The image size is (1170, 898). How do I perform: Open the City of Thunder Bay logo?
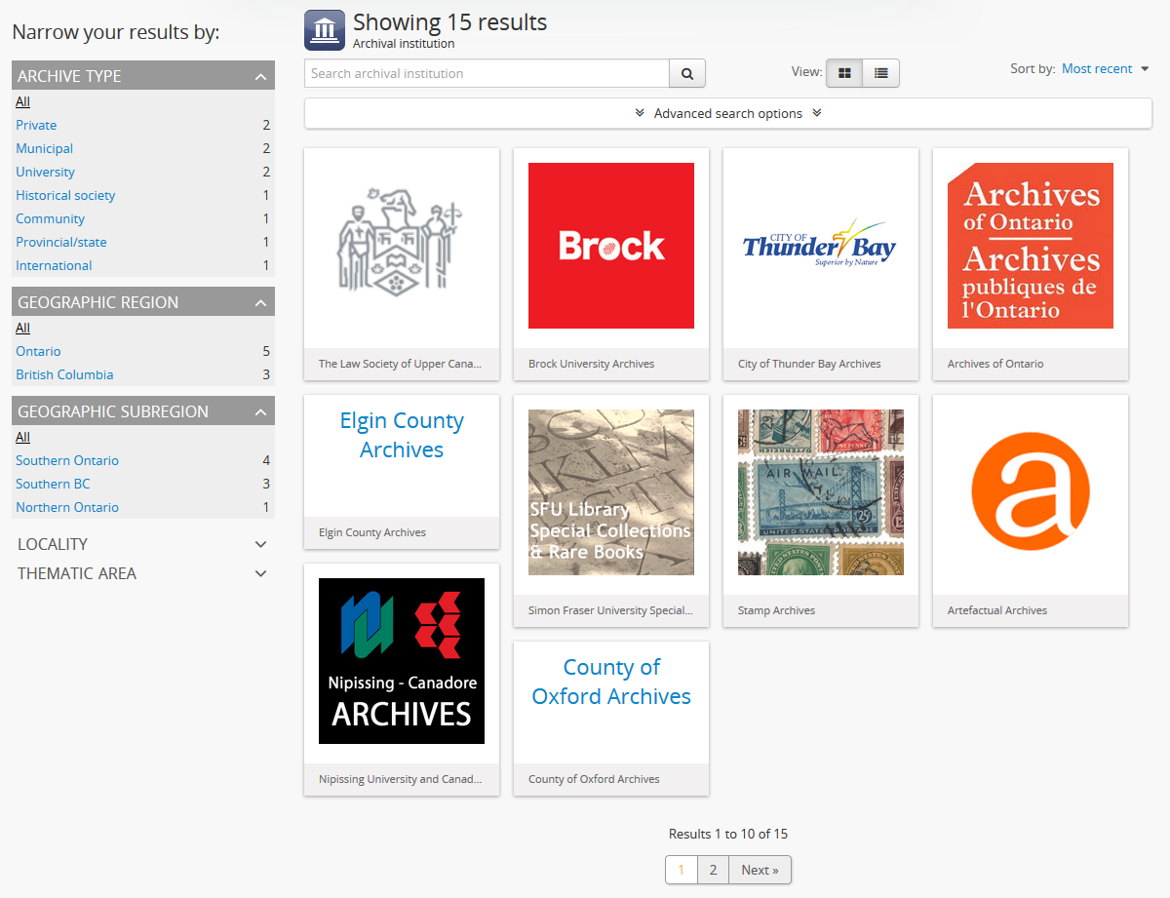pyautogui.click(x=820, y=246)
